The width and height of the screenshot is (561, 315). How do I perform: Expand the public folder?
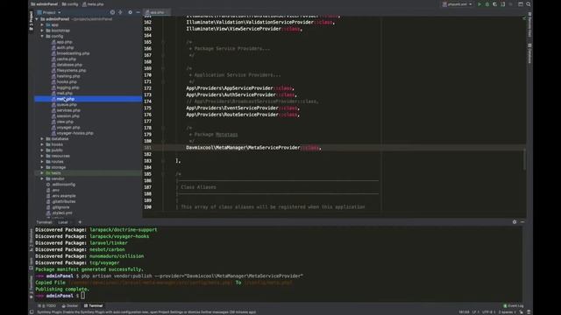(42, 150)
